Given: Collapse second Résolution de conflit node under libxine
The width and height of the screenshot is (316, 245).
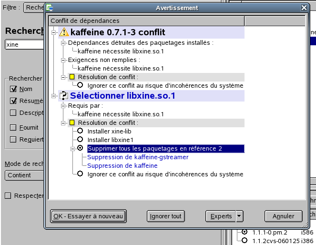Looking at the screenshot, I should click(63, 123).
